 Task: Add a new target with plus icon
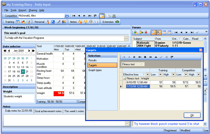(145, 57)
